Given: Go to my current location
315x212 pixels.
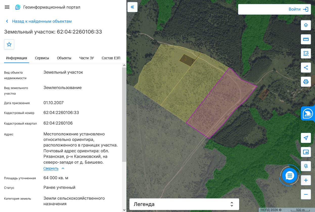Looking at the screenshot, I should (306, 138).
